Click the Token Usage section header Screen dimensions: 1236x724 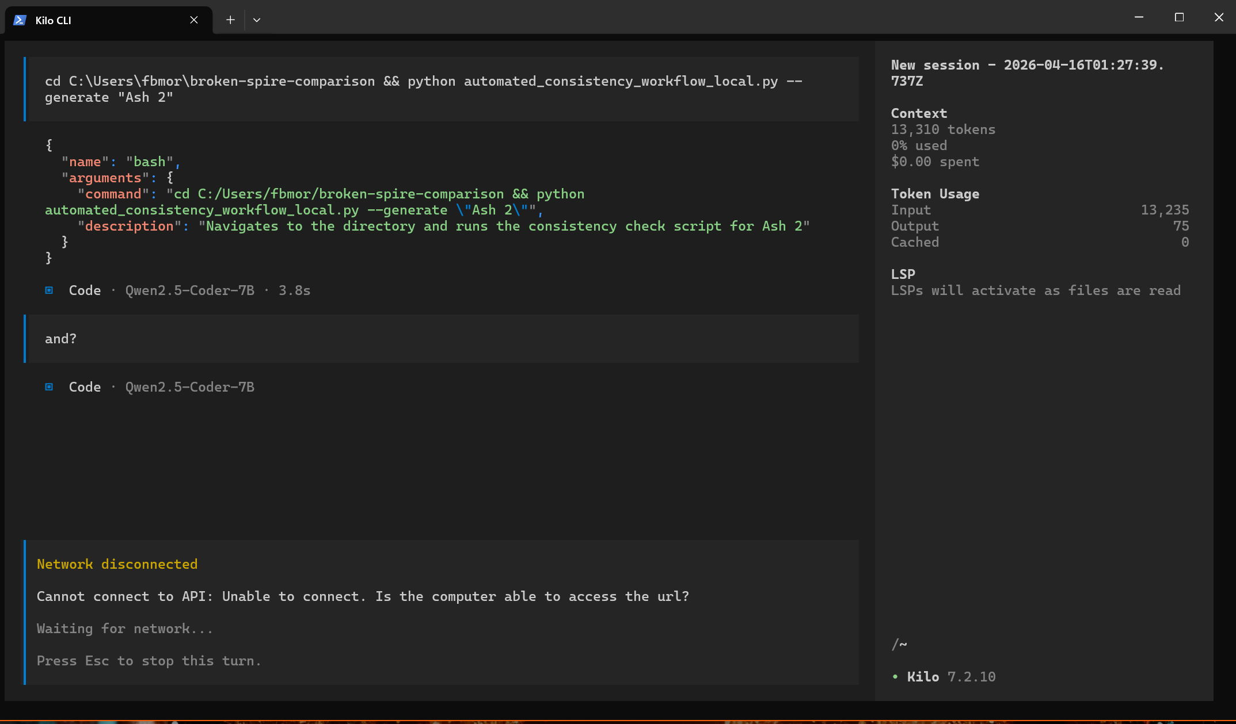(935, 194)
